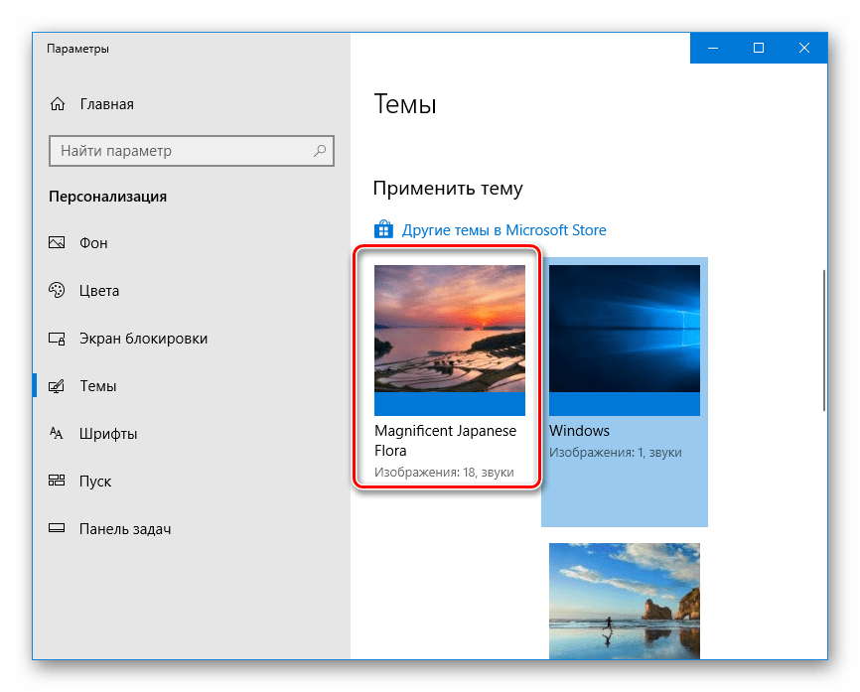Click the Экран блокировки monitor icon
The height and width of the screenshot is (692, 860).
click(58, 339)
